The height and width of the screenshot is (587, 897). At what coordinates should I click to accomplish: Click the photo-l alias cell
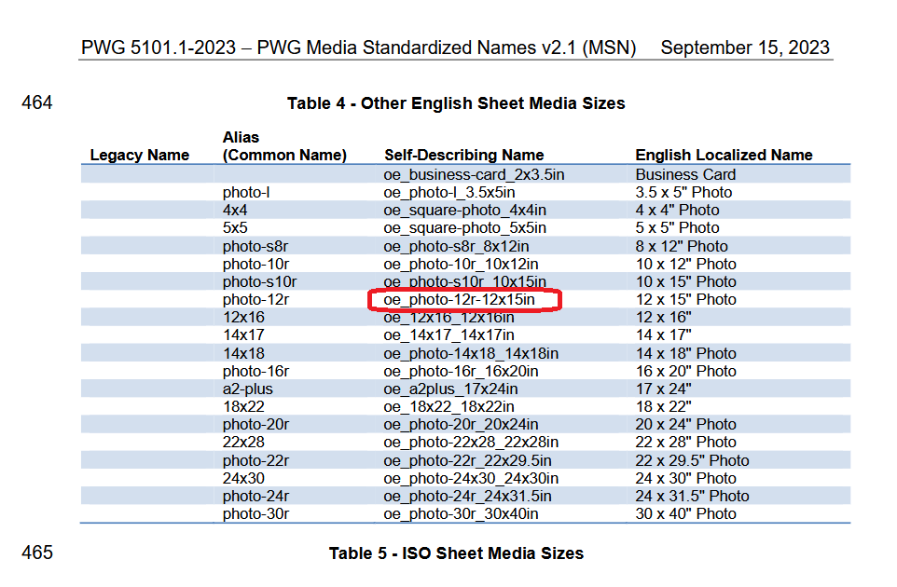point(246,193)
